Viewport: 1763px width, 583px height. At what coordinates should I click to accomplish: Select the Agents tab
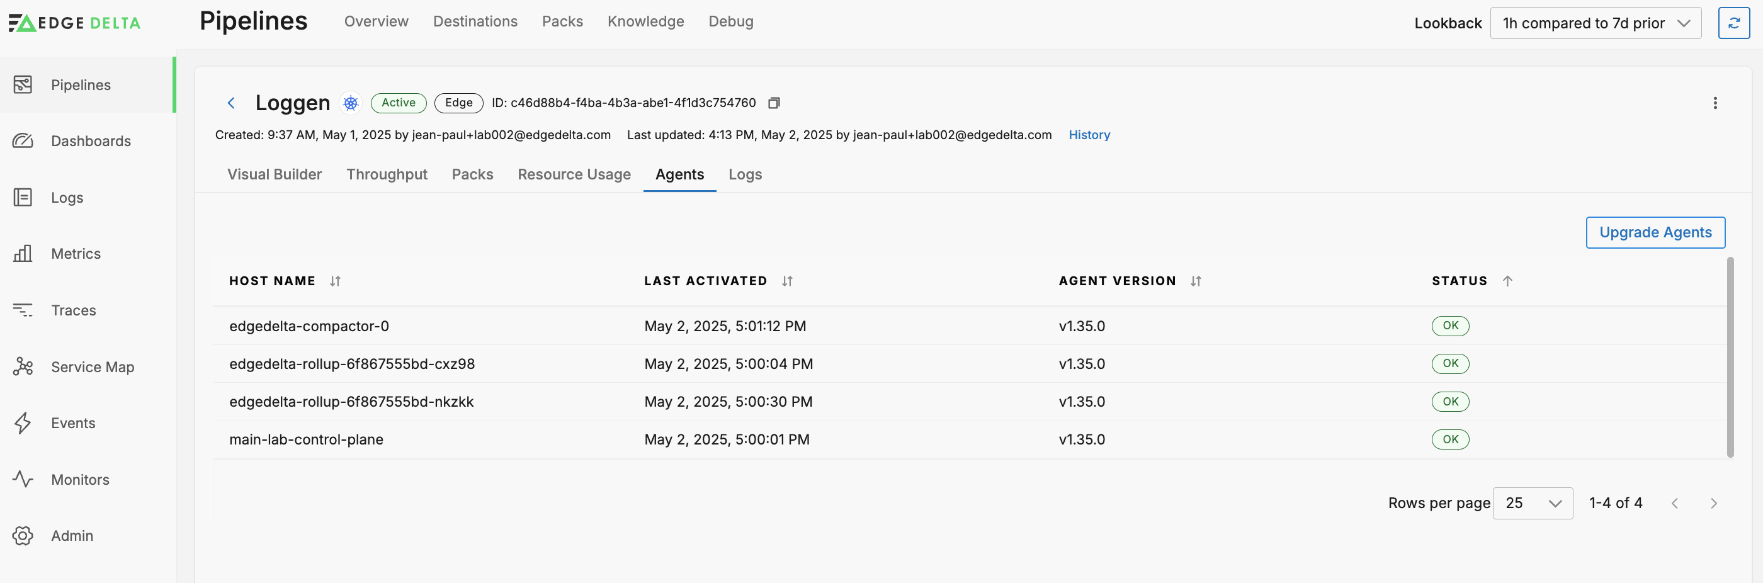(679, 174)
